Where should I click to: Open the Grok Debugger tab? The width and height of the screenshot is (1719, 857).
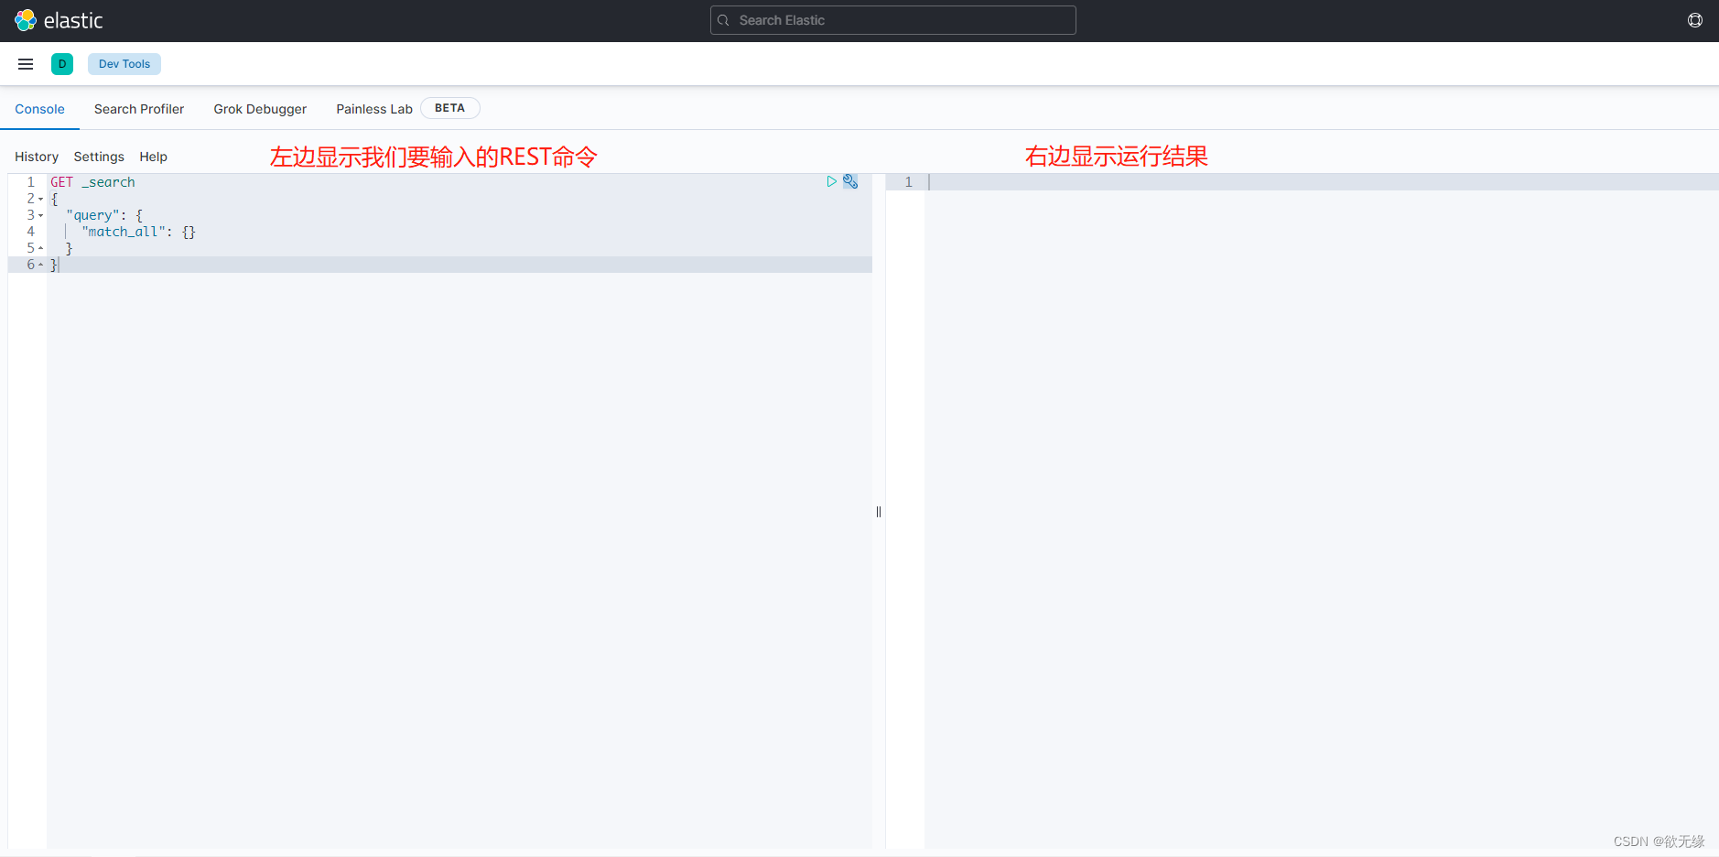click(x=260, y=109)
